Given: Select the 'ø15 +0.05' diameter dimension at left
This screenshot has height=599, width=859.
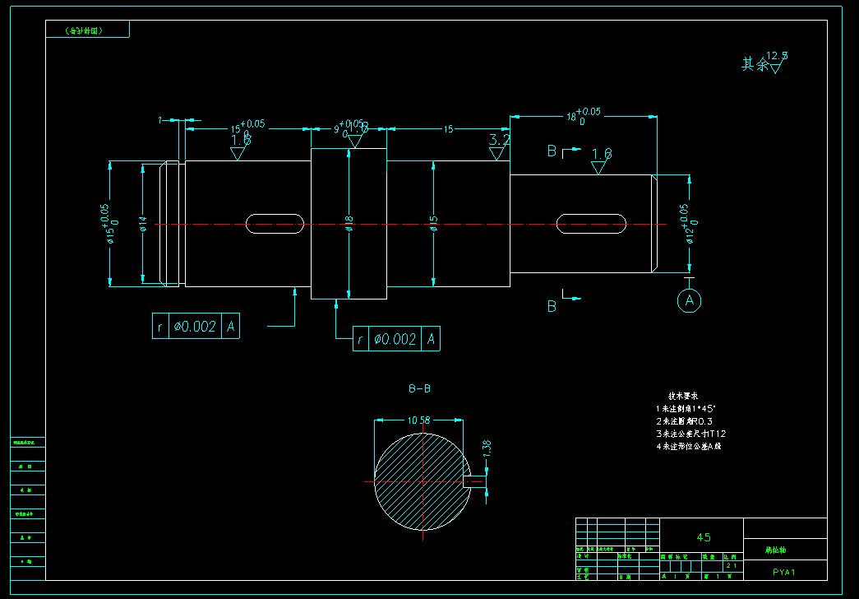Looking at the screenshot, I should pos(108,224).
